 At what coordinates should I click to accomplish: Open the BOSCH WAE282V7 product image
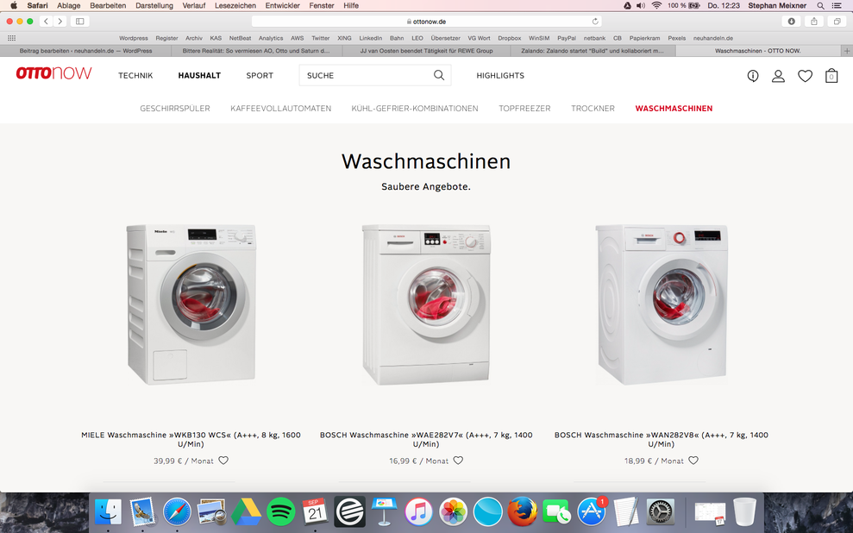point(426,304)
